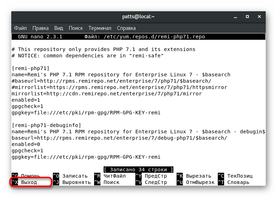
Task: Open the Справка menu
Action: point(126,28)
